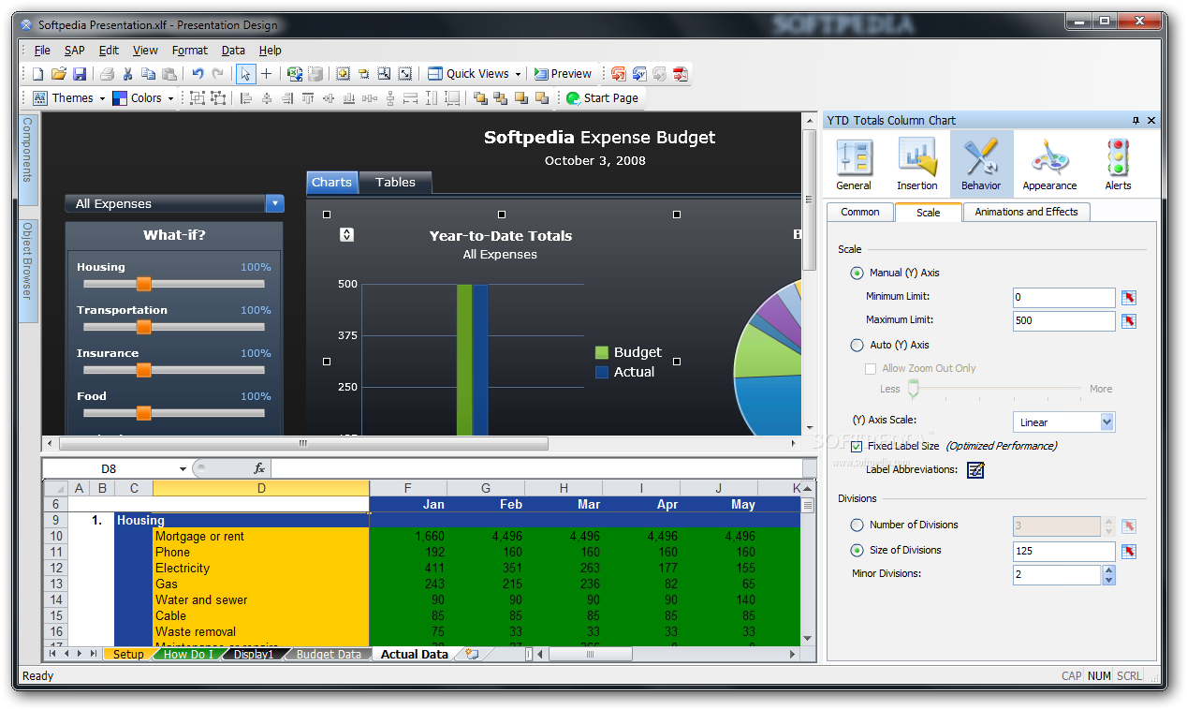Click the cell selector icon beside Size of Divisions
Image resolution: width=1187 pixels, height=710 pixels.
click(1129, 552)
